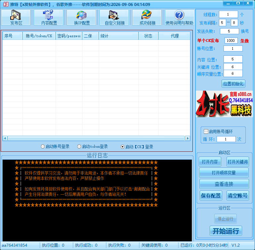This screenshot has width=255, height=250.
Task: Click 打开关键词 button
Action: [x=237, y=162]
